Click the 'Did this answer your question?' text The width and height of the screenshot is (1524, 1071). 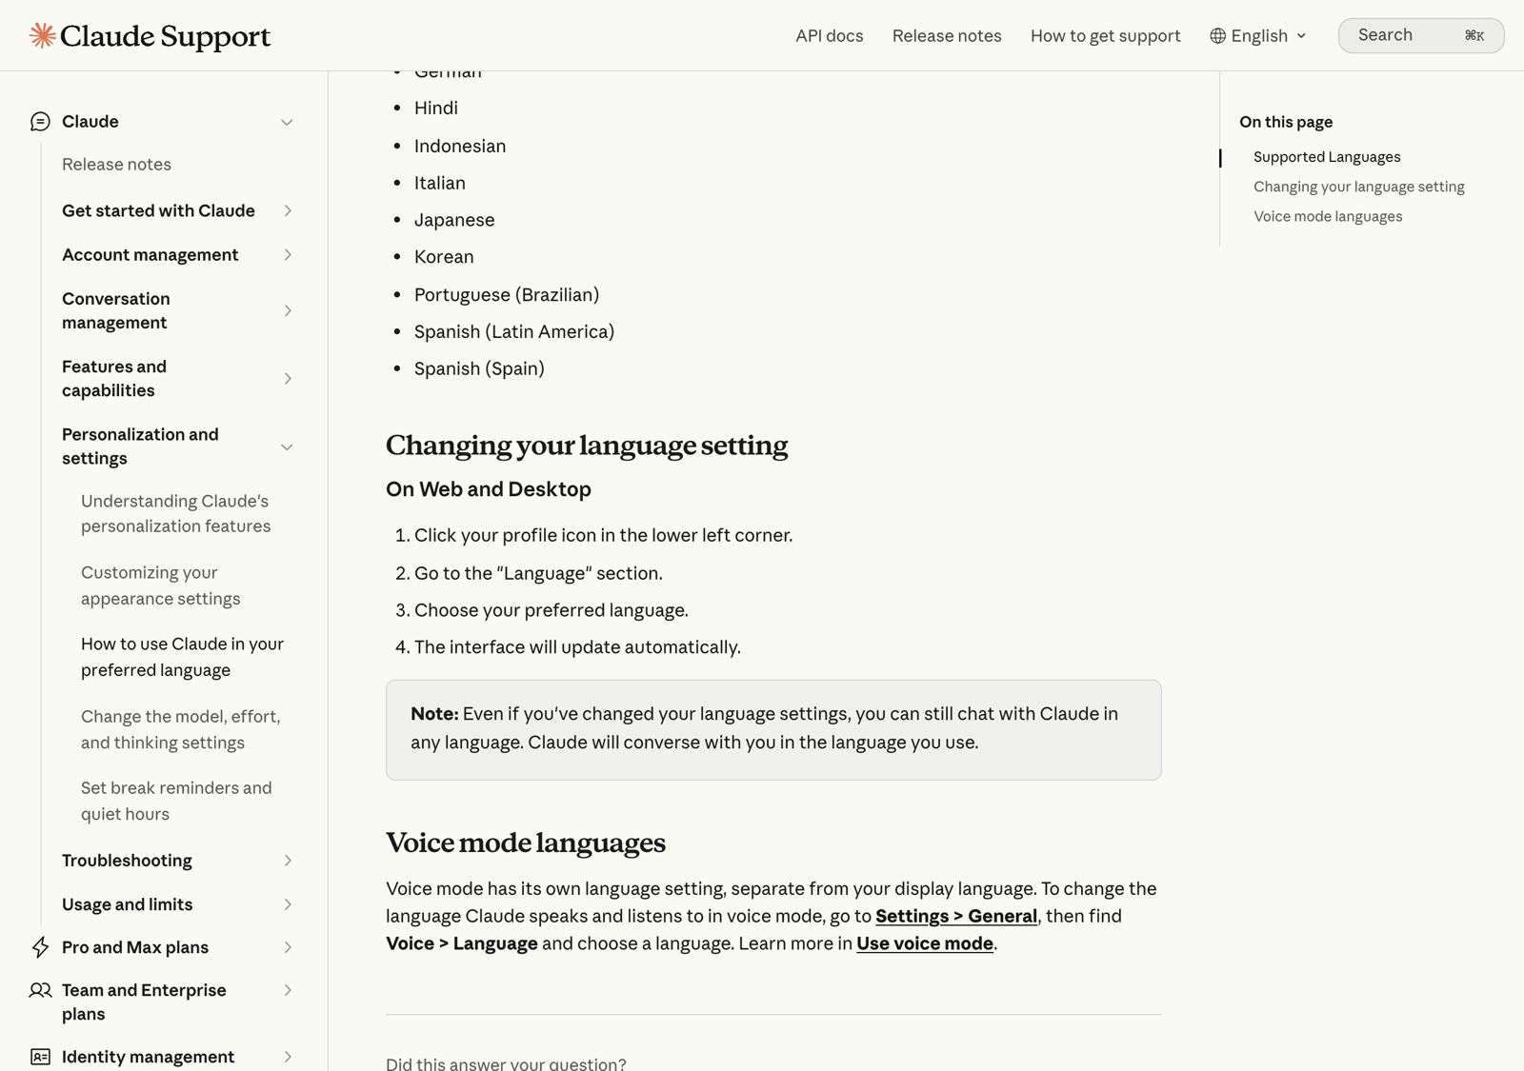click(506, 1062)
